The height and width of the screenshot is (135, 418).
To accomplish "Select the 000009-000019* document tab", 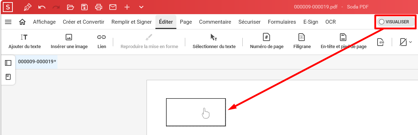I will (37, 61).
